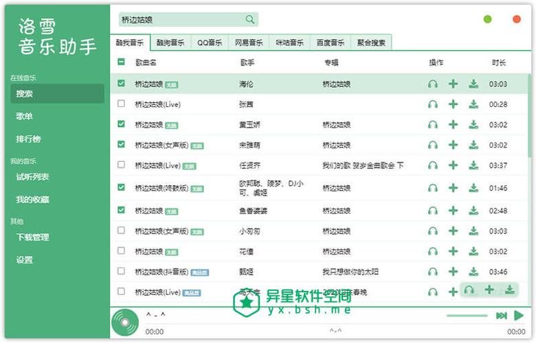Download 甄姬's 桥边姑娘(抖音版)
The width and height of the screenshot is (536, 343).
(x=473, y=272)
